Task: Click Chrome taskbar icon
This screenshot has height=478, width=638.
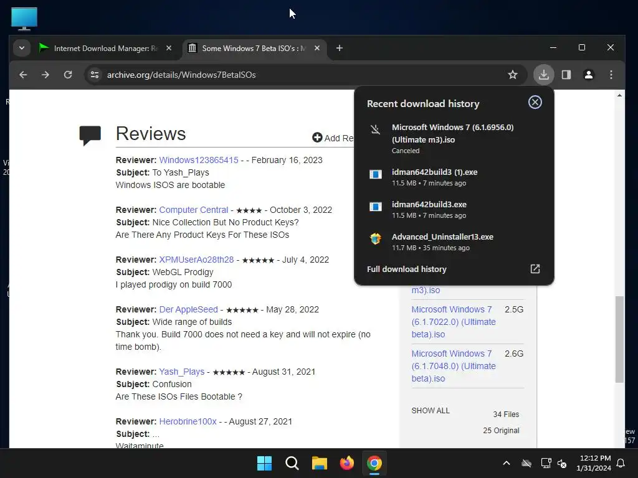Action: pos(374,463)
